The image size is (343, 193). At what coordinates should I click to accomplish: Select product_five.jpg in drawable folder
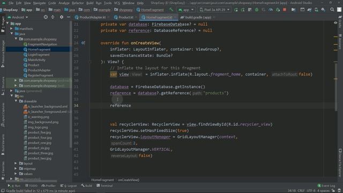pos(39,132)
